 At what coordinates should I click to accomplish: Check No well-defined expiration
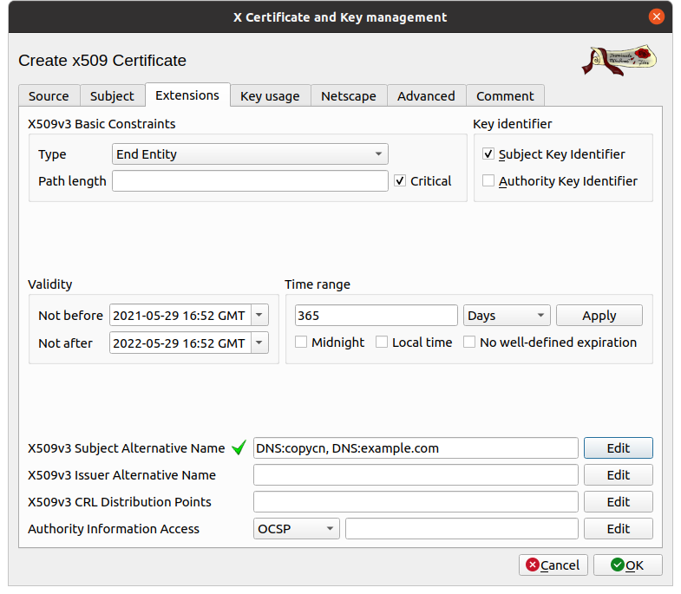[x=469, y=343]
